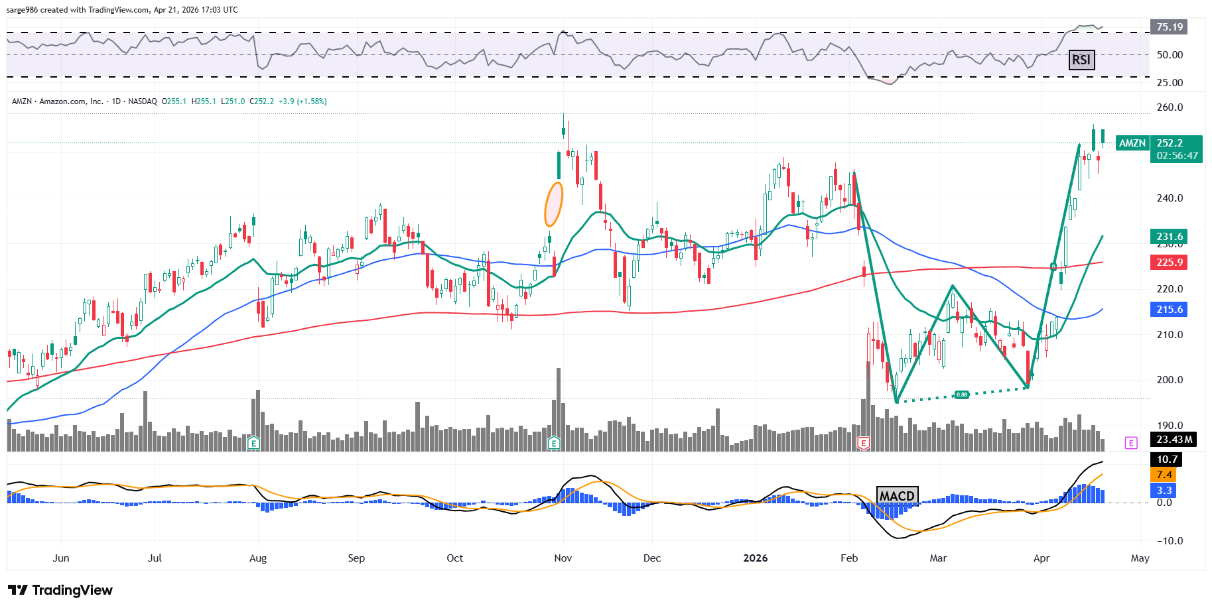Click the 220.0 price axis label
Viewport: 1212px width, 610px height.
(x=1170, y=289)
